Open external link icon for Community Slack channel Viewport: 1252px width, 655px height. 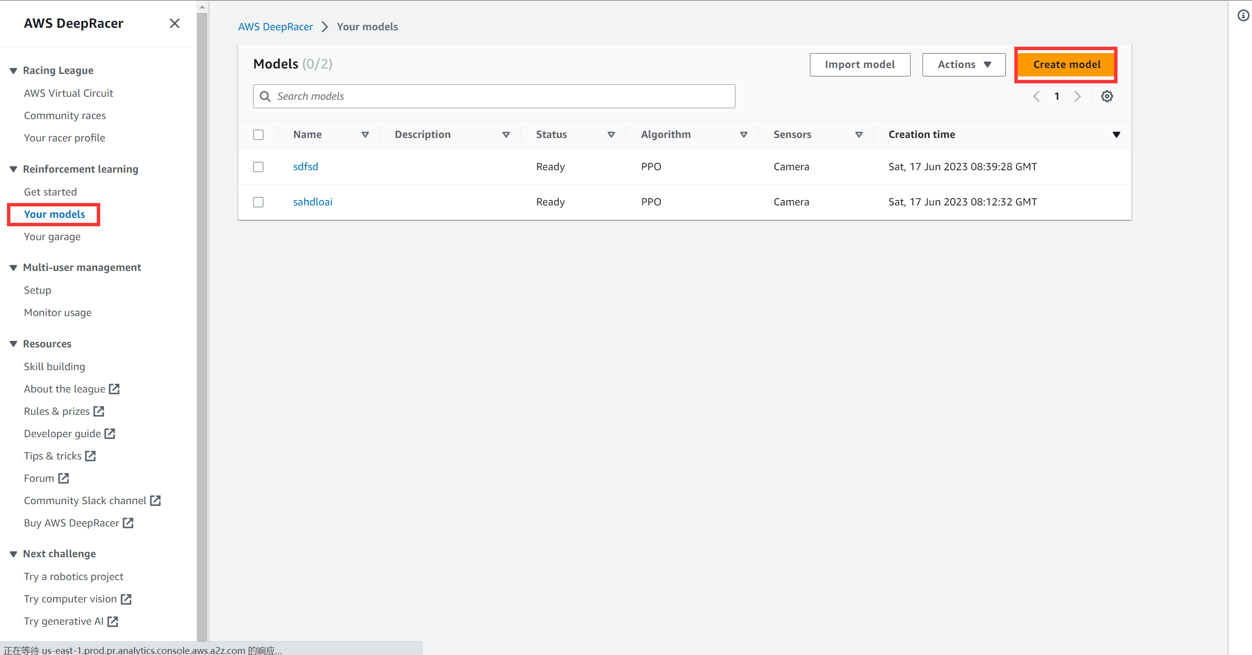point(155,501)
